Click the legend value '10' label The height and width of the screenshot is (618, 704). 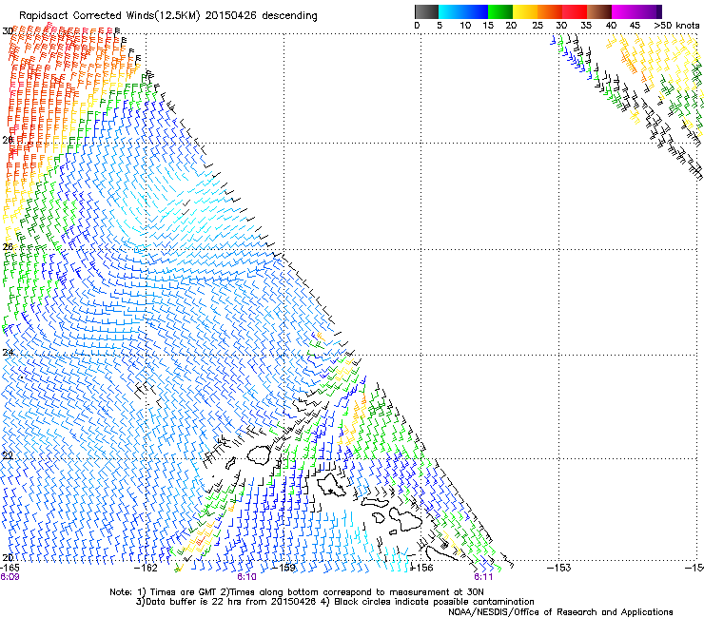[x=465, y=26]
